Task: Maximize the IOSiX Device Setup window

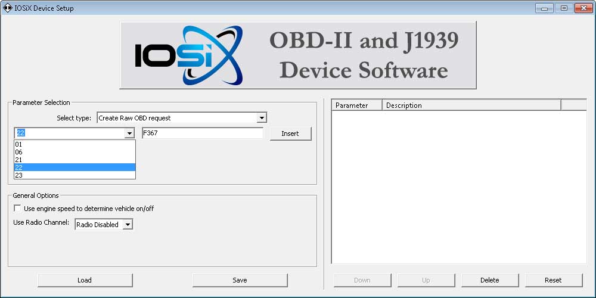Action: (x=564, y=8)
